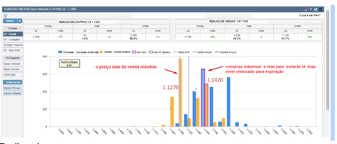This screenshot has width=337, height=144.
Task: Open the OIChg / Volume chart
Action: coord(13,45)
